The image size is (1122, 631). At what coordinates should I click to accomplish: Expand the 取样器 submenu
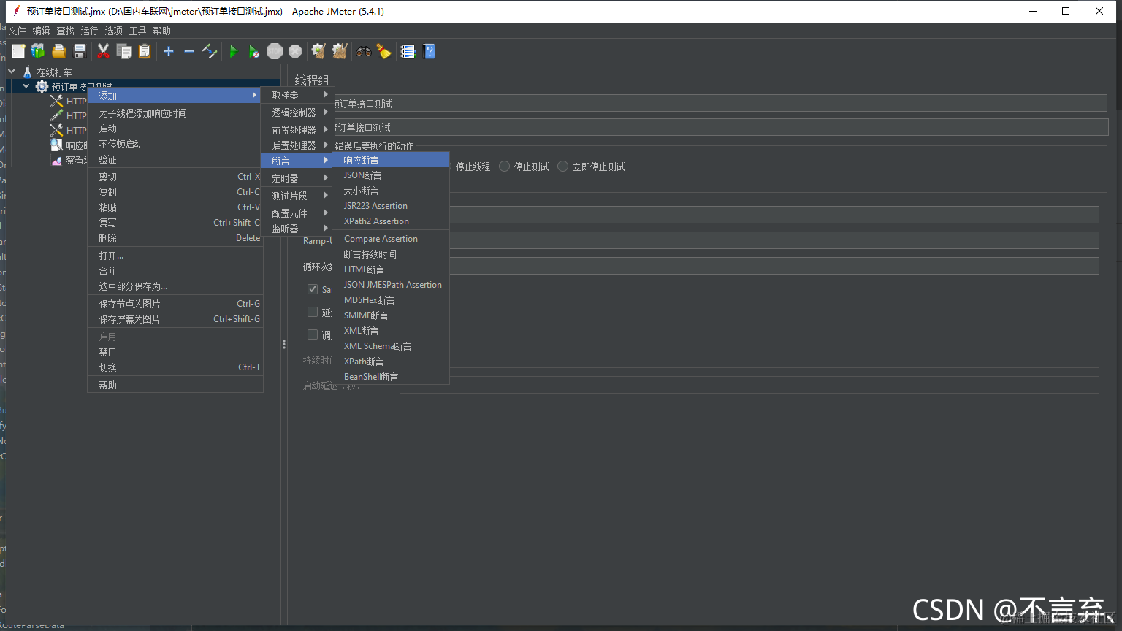297,95
